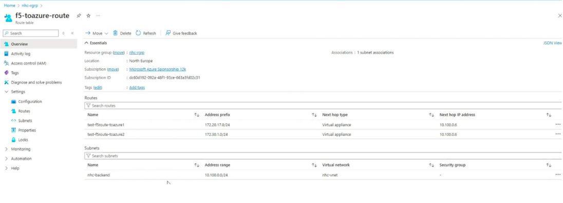Click the Locks padlock icon
The width and height of the screenshot is (563, 203).
[x=14, y=140]
